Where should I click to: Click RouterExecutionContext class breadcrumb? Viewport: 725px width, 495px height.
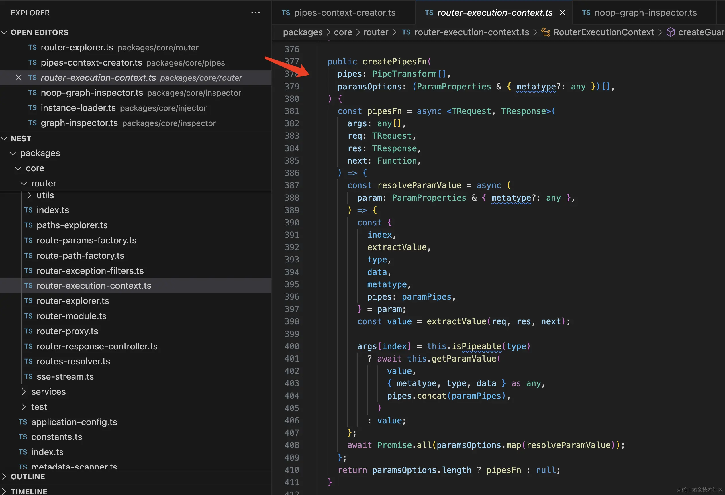click(597, 32)
